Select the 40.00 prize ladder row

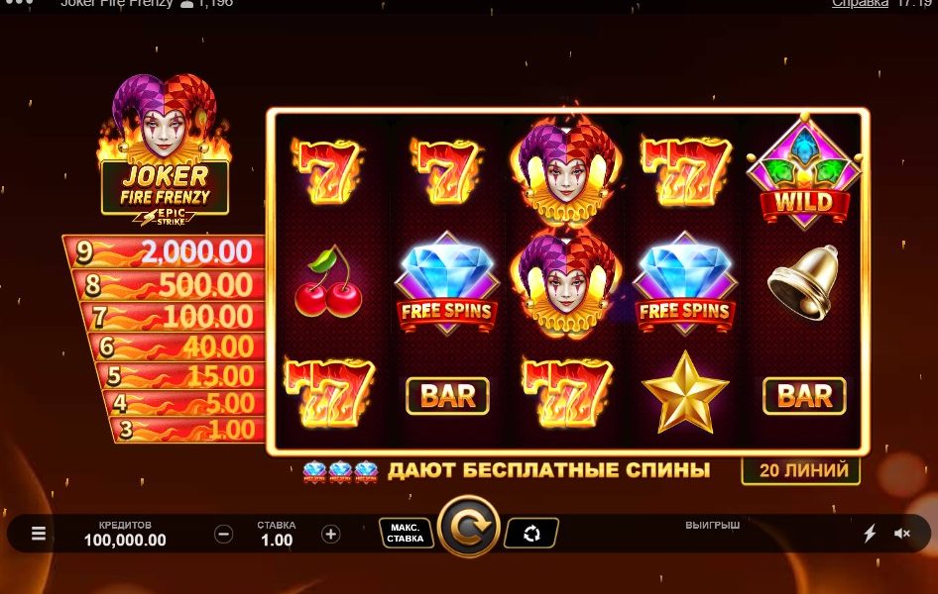click(x=178, y=346)
